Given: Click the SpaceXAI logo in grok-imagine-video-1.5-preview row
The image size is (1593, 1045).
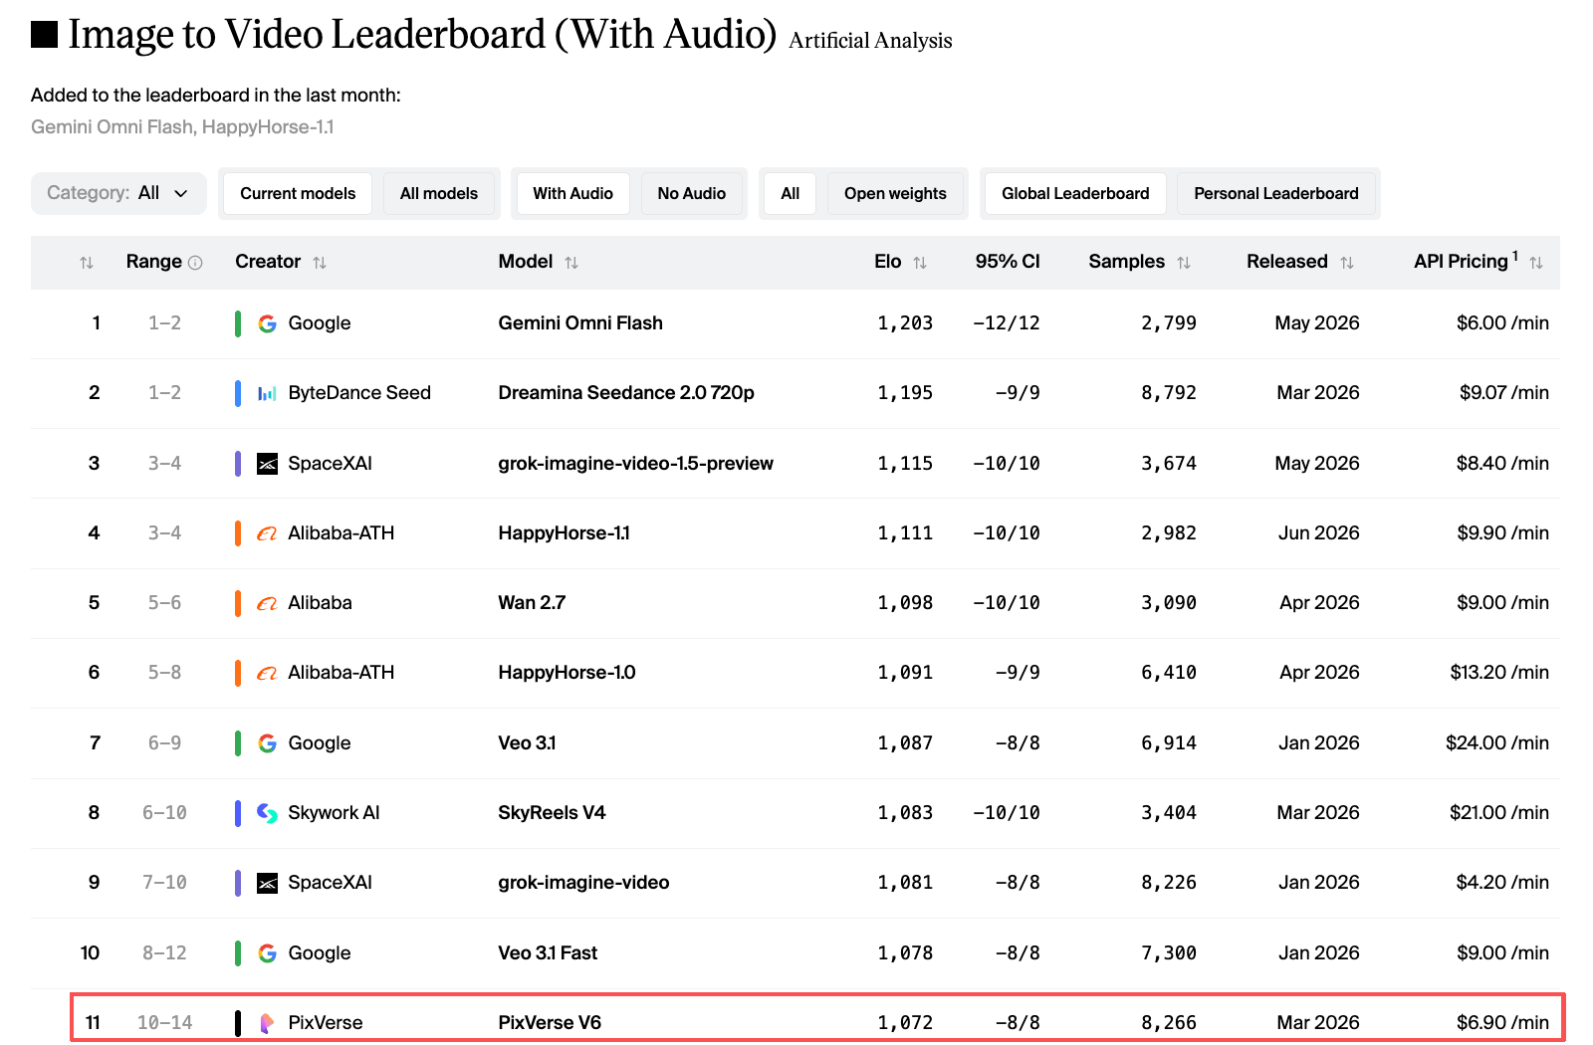Looking at the screenshot, I should [267, 464].
